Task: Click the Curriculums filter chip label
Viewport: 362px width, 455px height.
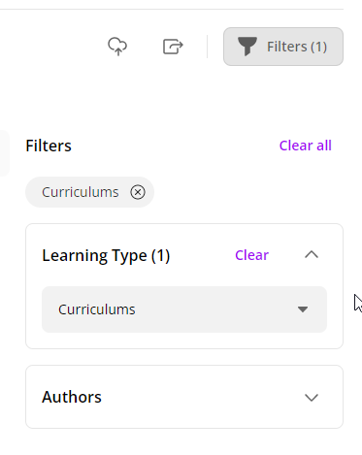Action: tap(81, 192)
